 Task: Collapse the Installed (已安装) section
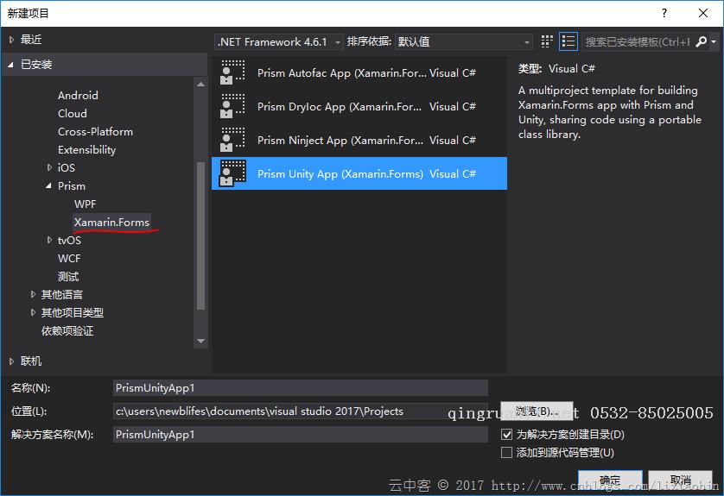pos(10,65)
